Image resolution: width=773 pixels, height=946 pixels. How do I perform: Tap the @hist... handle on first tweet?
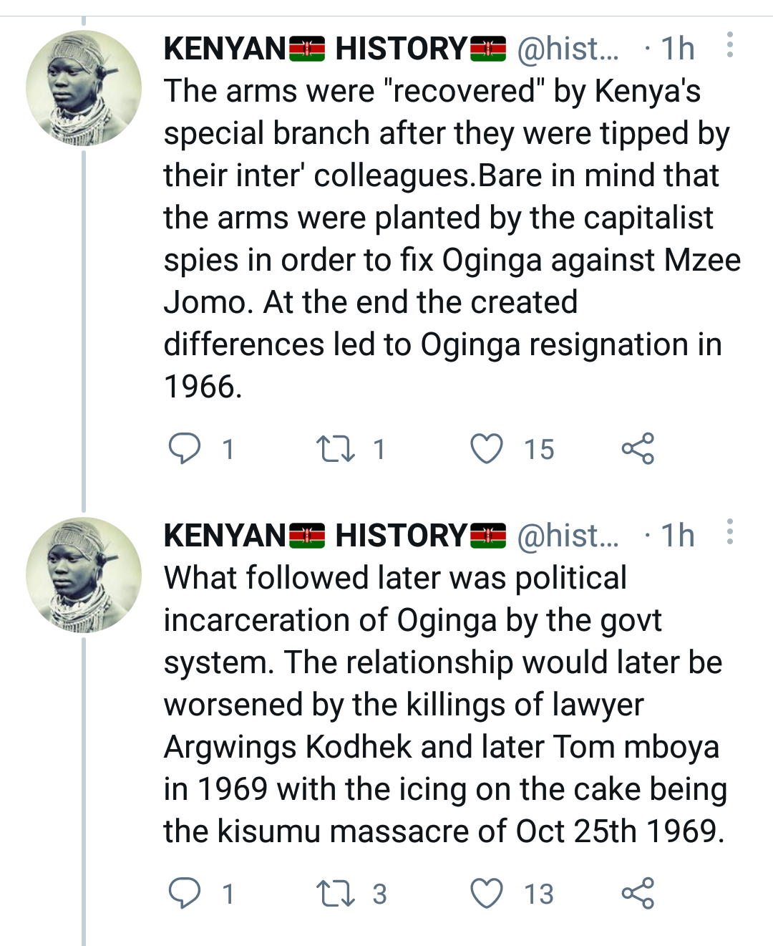568,49
